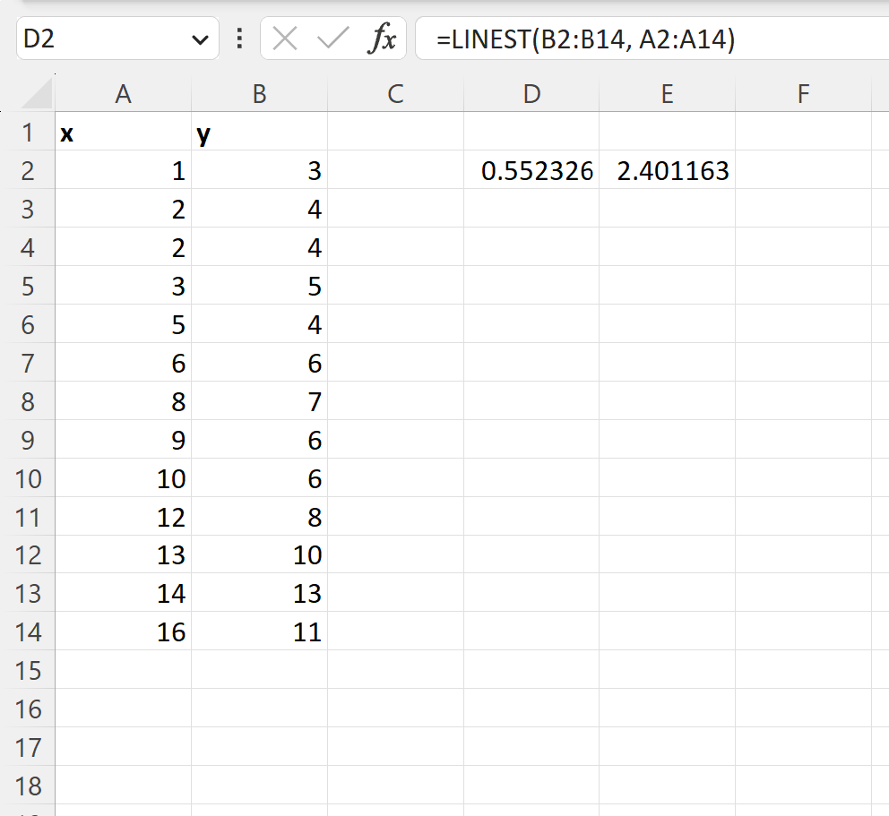
Task: Open the three-dot formula bar options icon
Action: pos(239,39)
